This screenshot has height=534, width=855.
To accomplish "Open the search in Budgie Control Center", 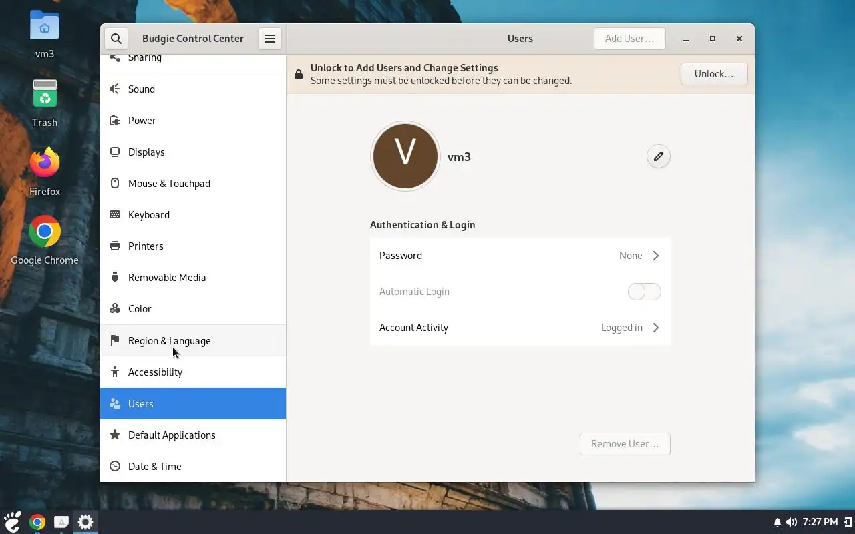I will click(116, 39).
